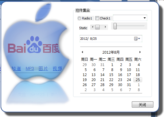
Task: Go to previous month in calendar
Action: [82, 52]
